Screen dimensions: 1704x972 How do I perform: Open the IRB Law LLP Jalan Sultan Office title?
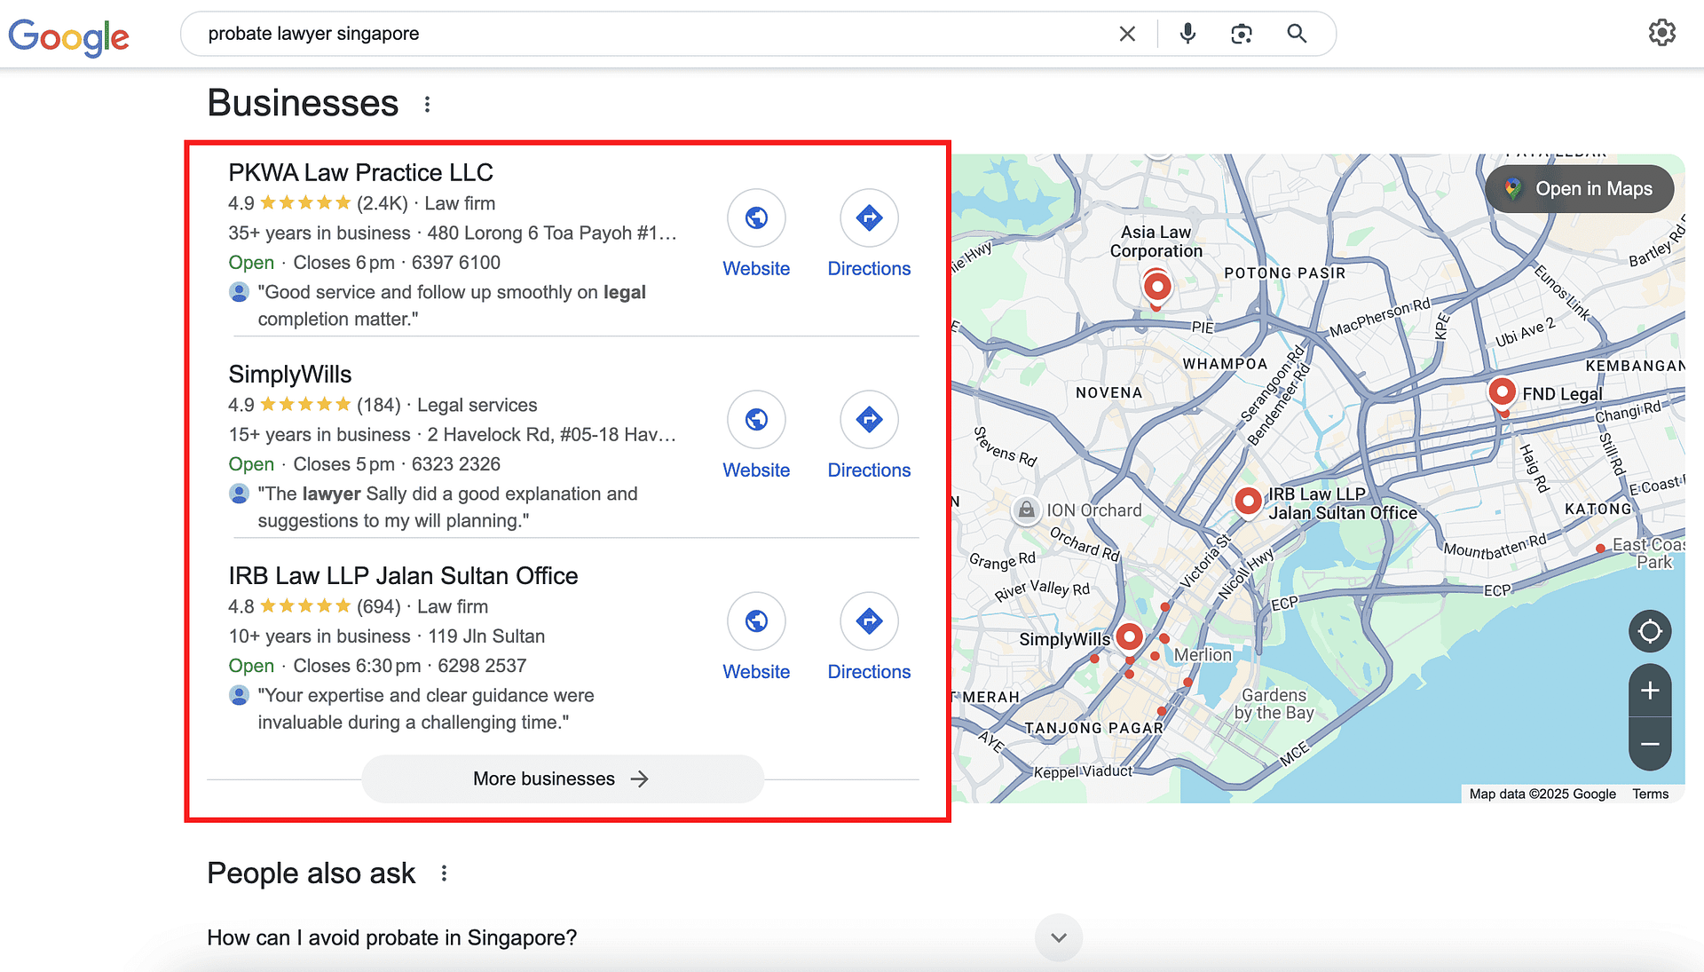[x=403, y=576]
